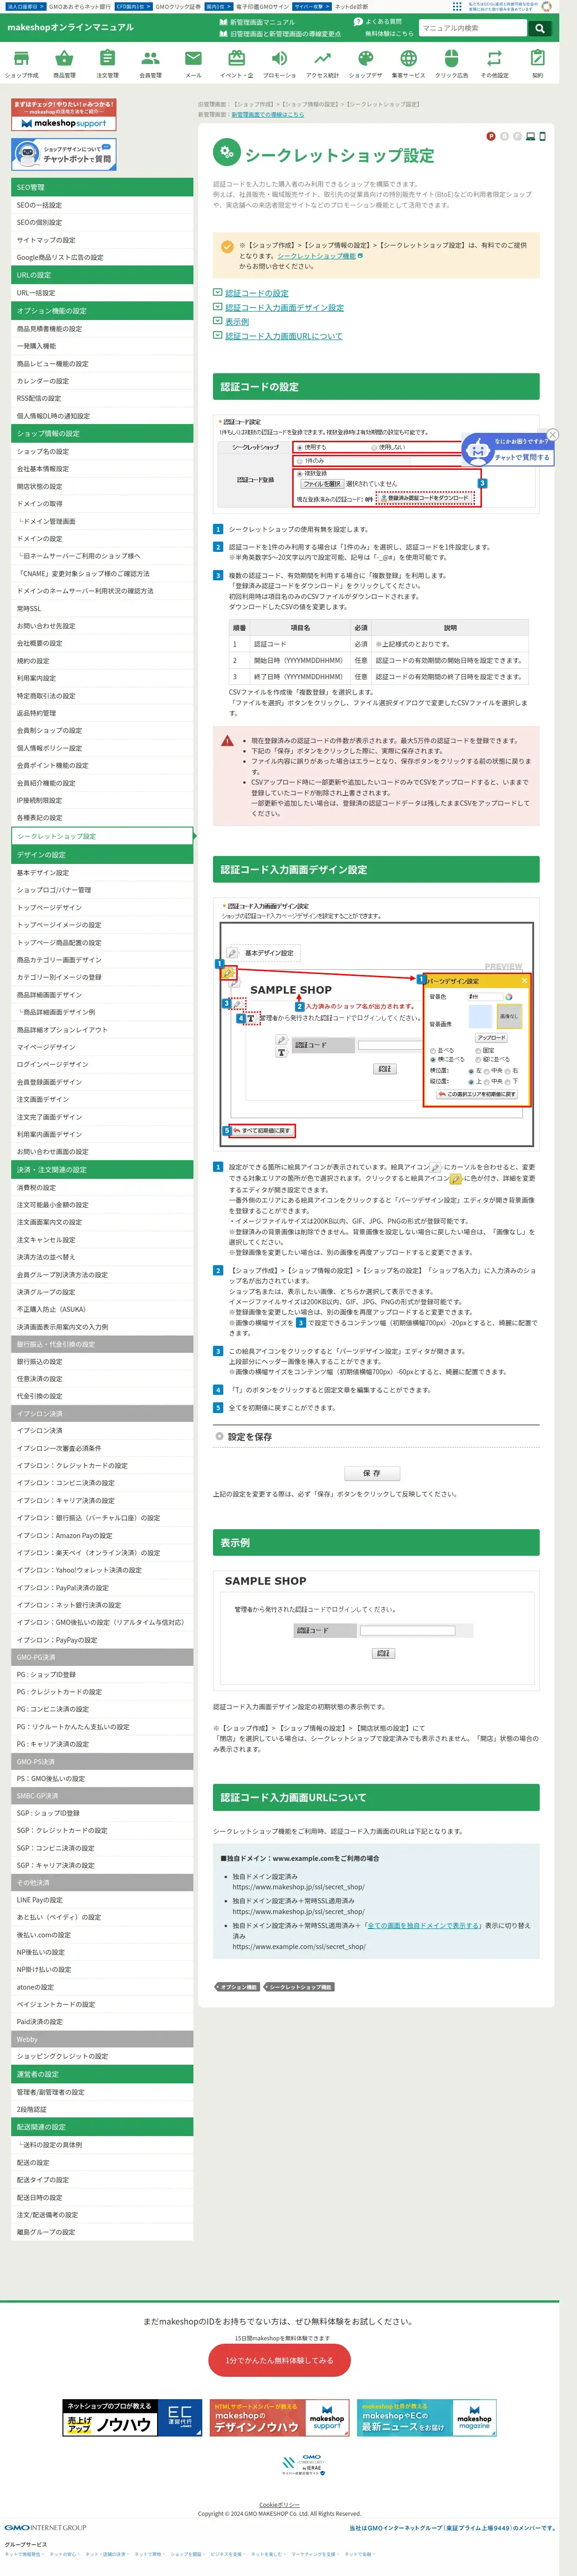
Task: Expand the 決済・注文関連の設定 sidebar section
Action: click(x=102, y=1169)
